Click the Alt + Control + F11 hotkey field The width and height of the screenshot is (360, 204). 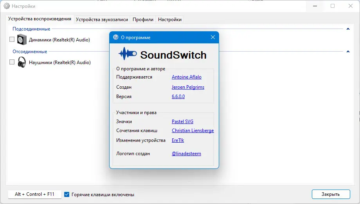(x=35, y=194)
